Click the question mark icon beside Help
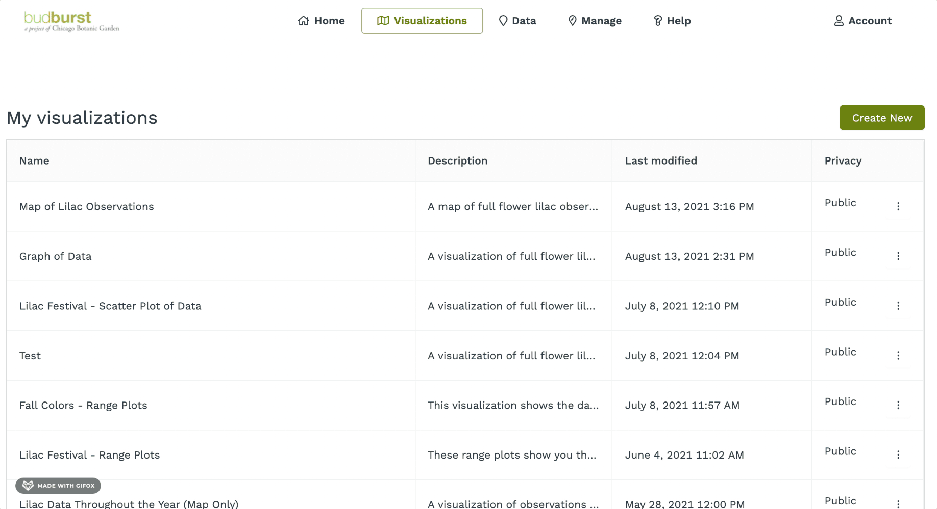 coord(658,21)
